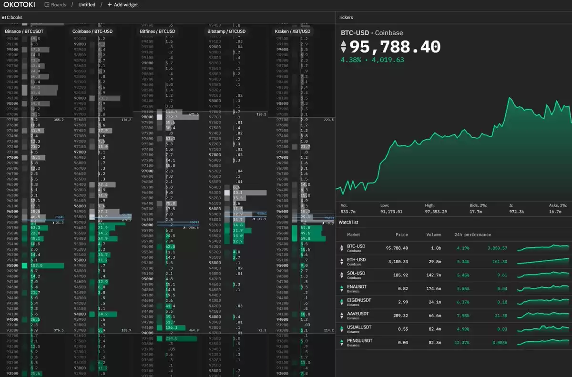572x377 pixels.
Task: Sort by the Volume column header
Action: click(433, 234)
